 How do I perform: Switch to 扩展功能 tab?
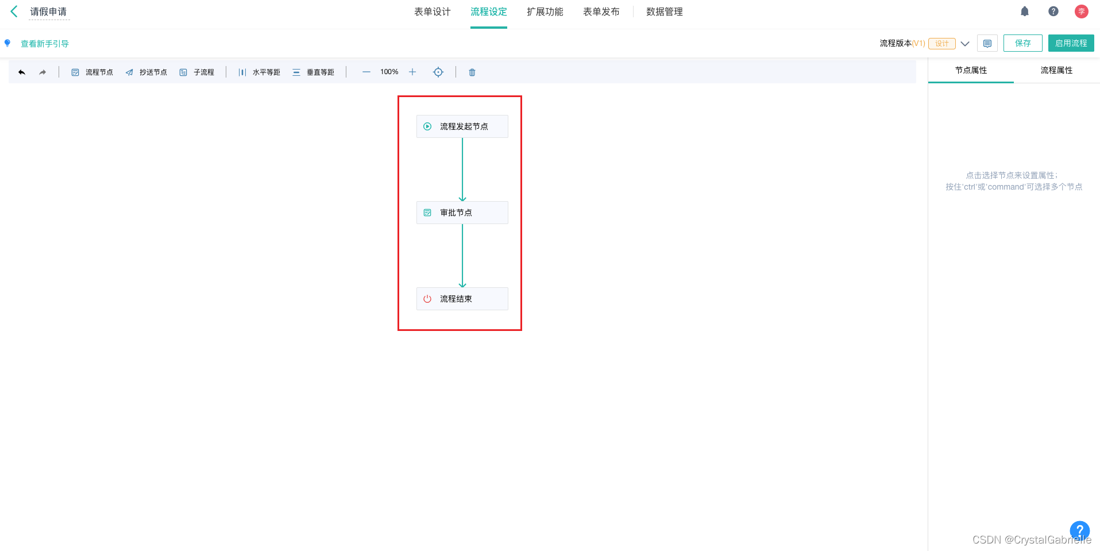pos(545,11)
